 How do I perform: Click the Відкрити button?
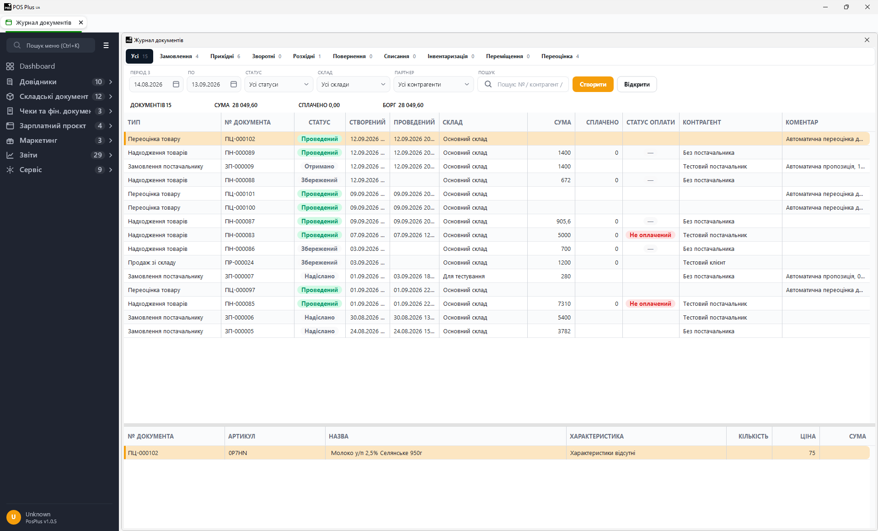click(x=637, y=84)
